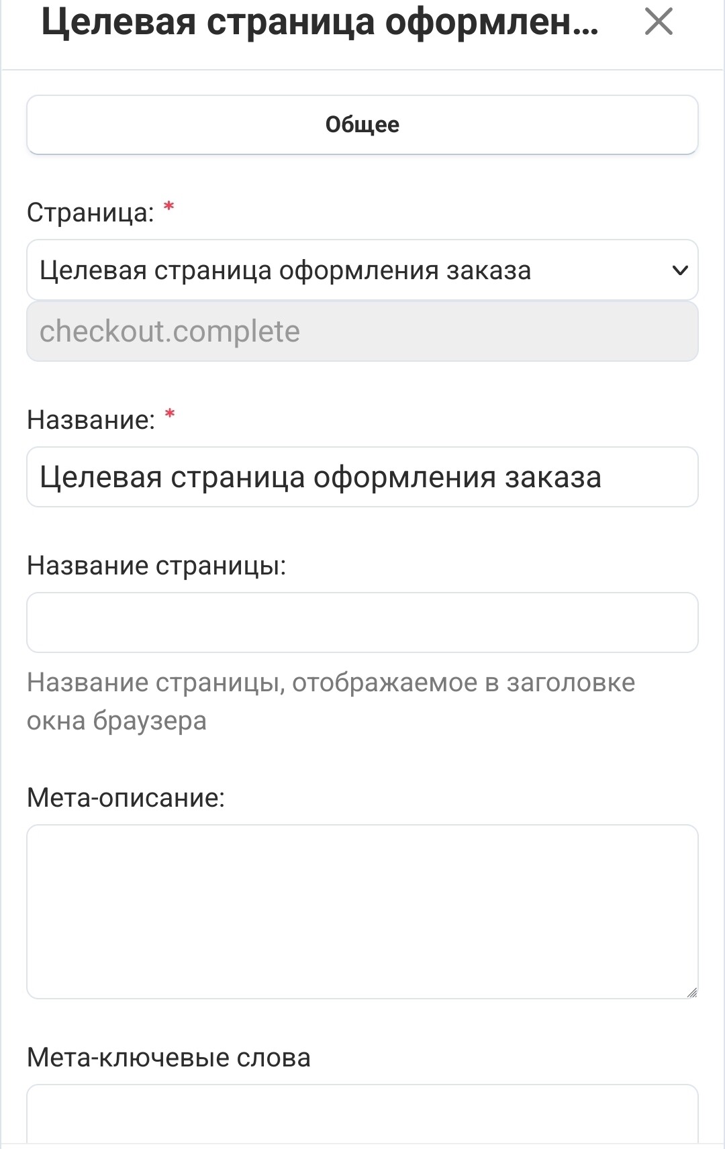
Task: Click the dialog title heading text
Action: [320, 22]
